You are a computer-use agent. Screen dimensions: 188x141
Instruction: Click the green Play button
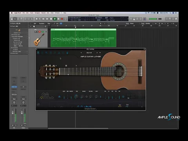click(x=55, y=19)
